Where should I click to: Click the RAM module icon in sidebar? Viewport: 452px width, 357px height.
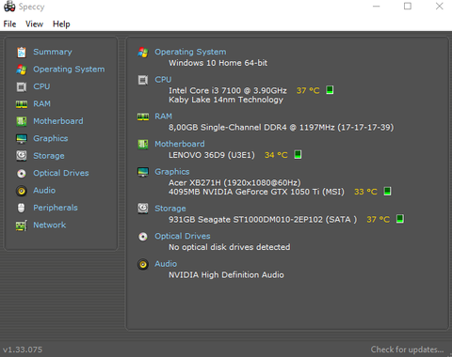point(22,104)
